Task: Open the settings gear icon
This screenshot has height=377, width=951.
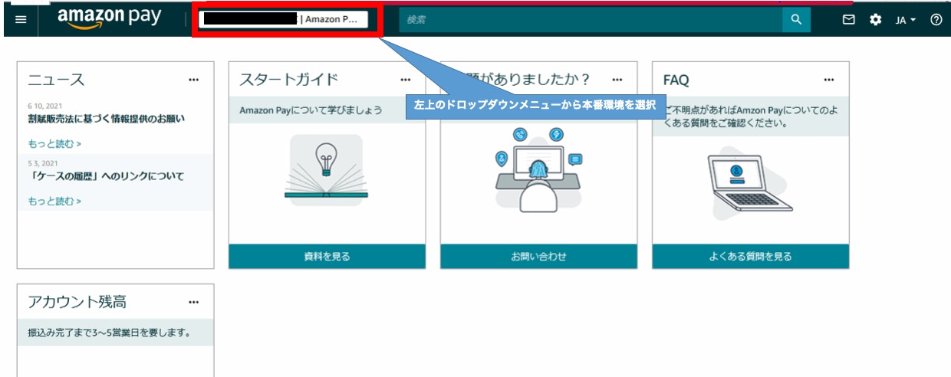Action: (875, 20)
